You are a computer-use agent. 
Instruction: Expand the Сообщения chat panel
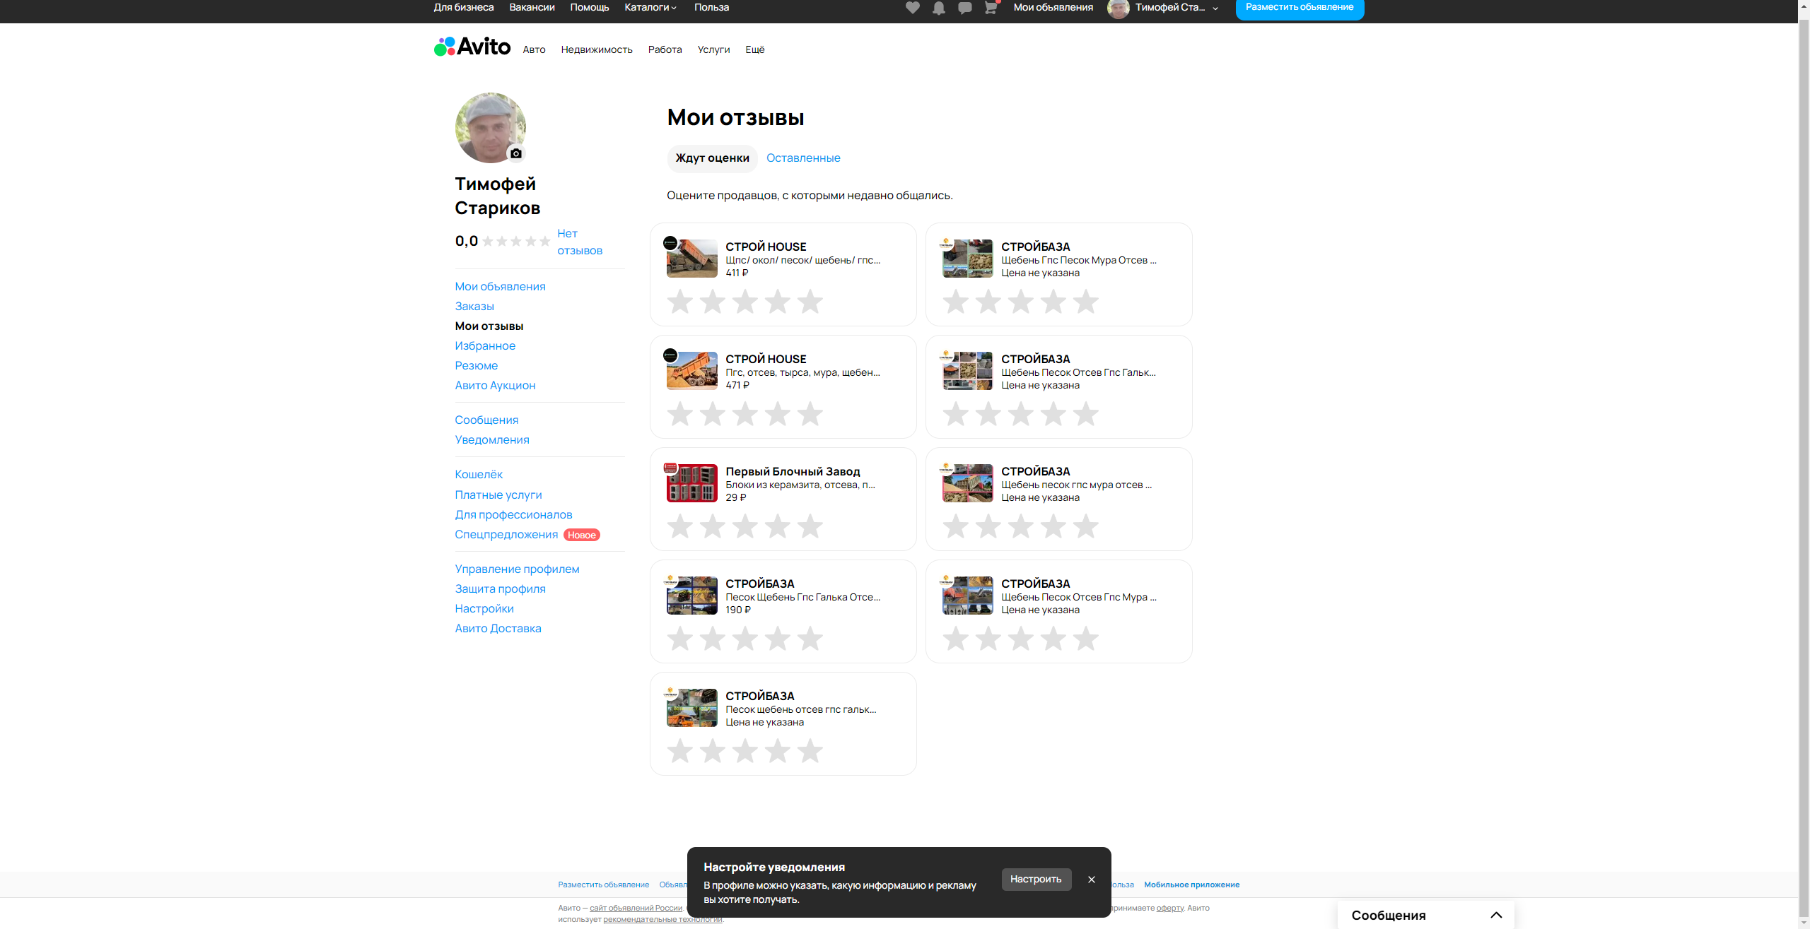(x=1496, y=915)
